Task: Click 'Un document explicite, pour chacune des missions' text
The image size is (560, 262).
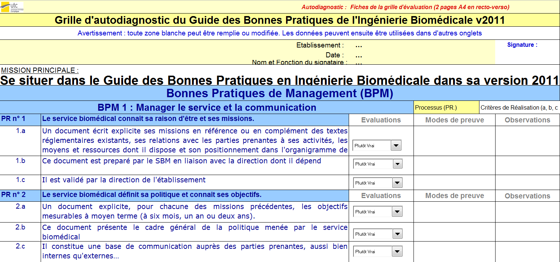Action: coord(195,211)
